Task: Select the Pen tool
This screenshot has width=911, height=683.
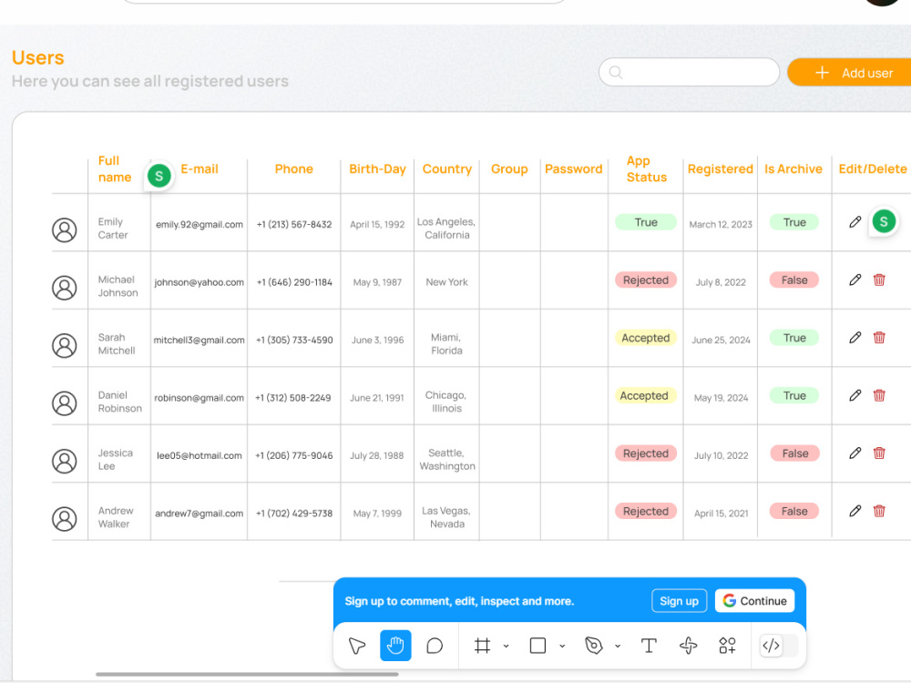Action: tap(593, 646)
